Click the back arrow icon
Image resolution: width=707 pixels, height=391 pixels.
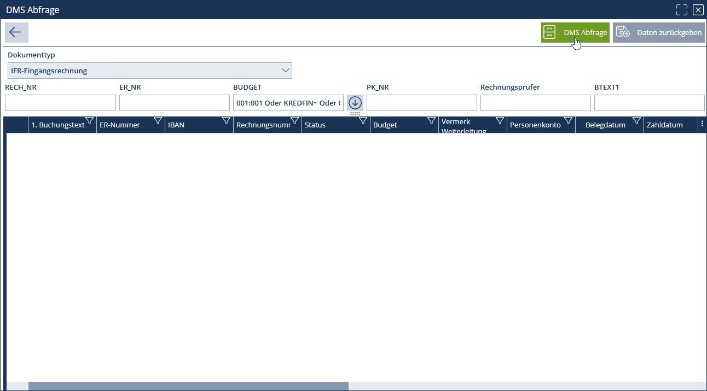click(16, 32)
